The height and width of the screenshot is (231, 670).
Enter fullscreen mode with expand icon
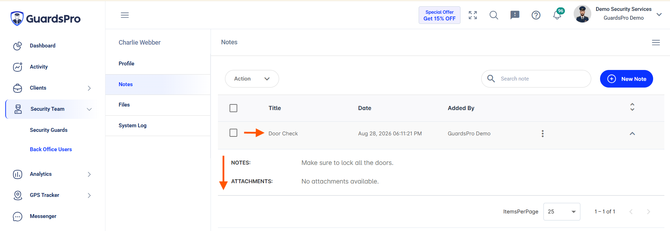click(473, 15)
